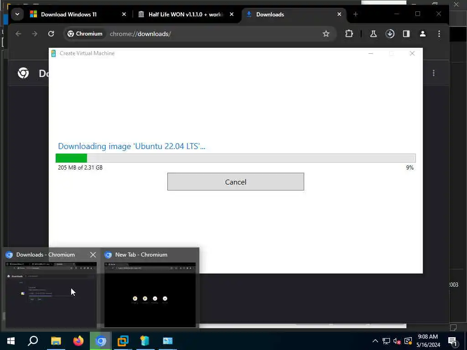Reload the current page
Screen dimensions: 467x350
(x=51, y=34)
